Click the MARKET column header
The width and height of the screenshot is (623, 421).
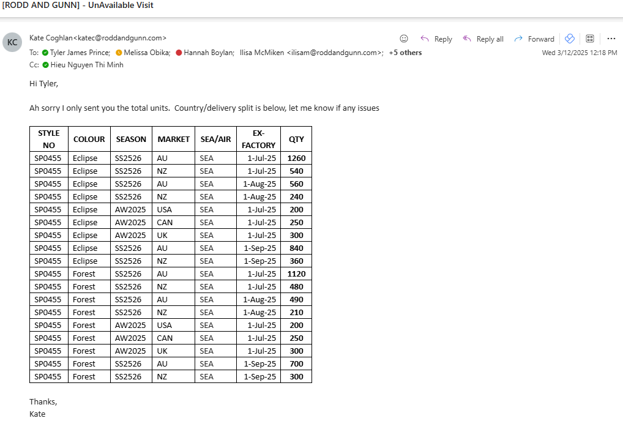[173, 139]
